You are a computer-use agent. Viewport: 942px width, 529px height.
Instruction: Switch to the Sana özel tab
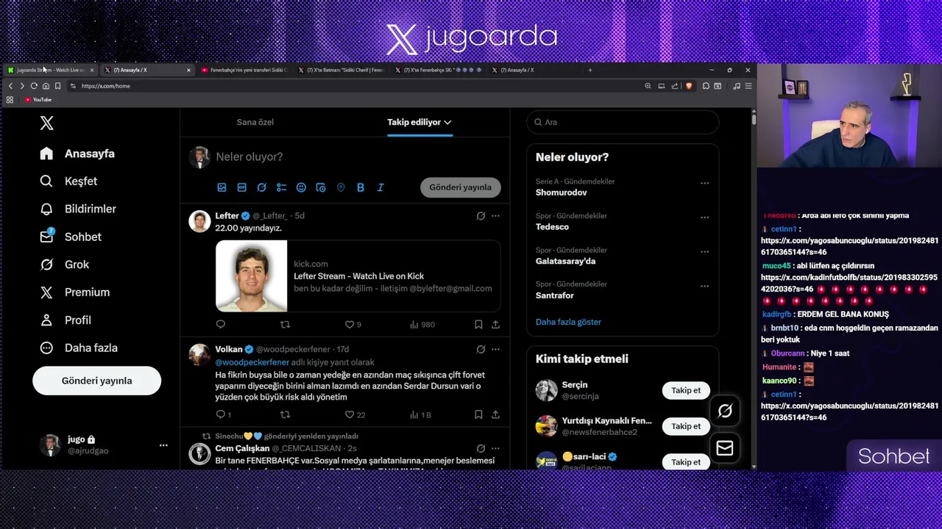pos(255,122)
